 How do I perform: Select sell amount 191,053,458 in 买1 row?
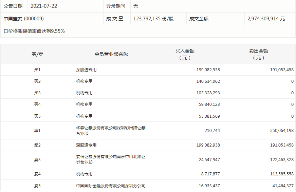[282, 70]
